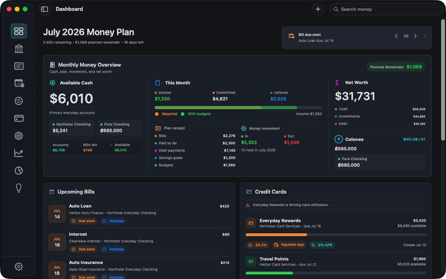Click the ₡451.98 / $1 exchange rate
The image size is (446, 279).
tap(414, 139)
